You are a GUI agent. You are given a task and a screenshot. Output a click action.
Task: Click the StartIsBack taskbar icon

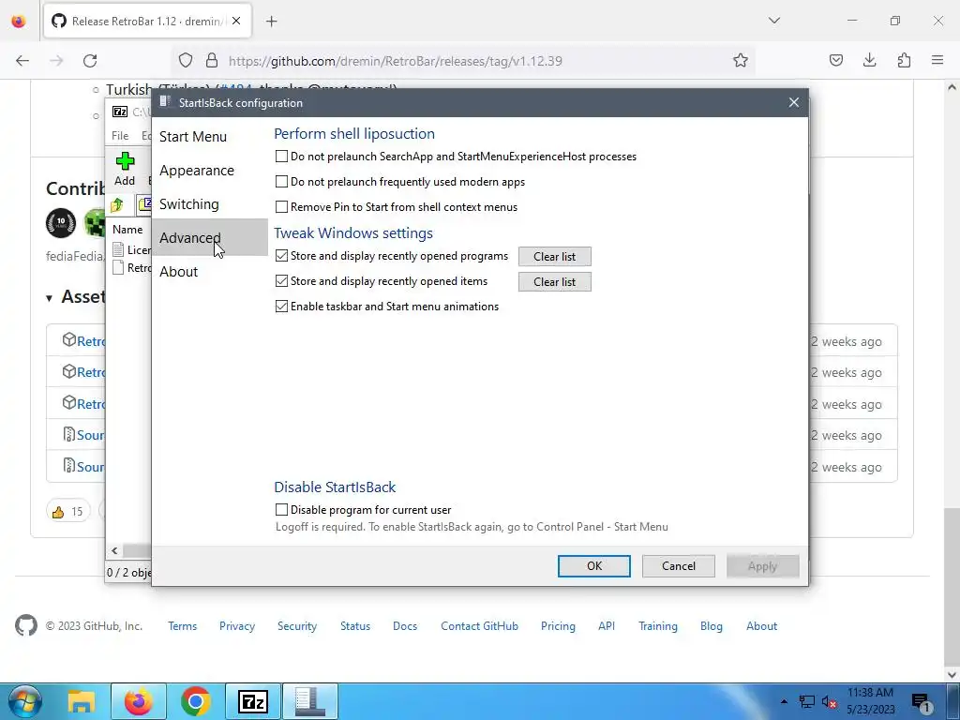click(309, 701)
